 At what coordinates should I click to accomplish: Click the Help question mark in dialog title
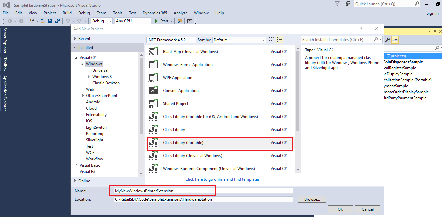361,29
